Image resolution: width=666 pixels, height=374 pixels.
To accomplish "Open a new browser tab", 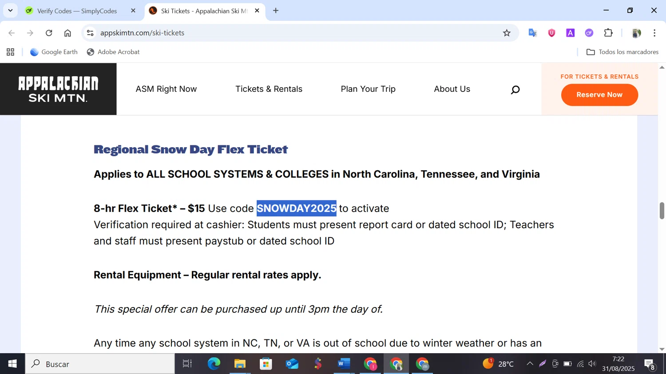I will [x=276, y=11].
